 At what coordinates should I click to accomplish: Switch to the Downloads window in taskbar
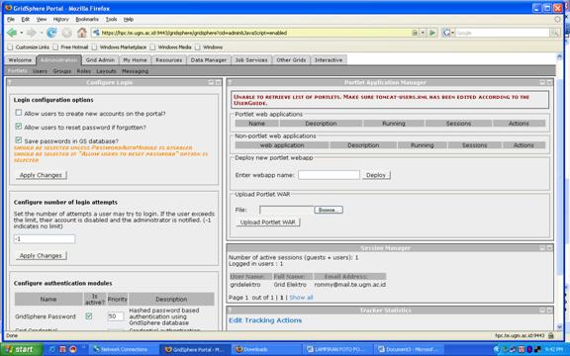point(266,349)
